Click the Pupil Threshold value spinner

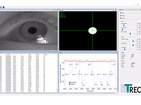click(139, 25)
